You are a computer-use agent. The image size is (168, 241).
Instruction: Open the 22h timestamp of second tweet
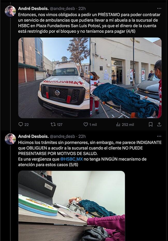[82, 136]
